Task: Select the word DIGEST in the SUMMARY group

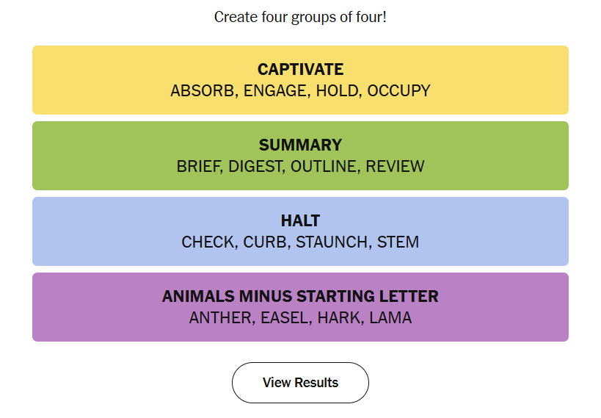Action: 255,167
